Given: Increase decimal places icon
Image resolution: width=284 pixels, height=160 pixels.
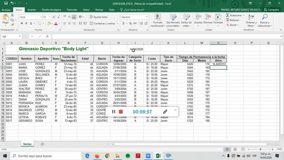Looking at the screenshot, I should tap(141, 24).
